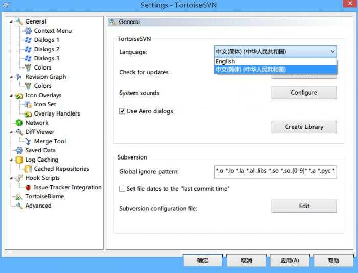This screenshot has width=358, height=273.
Task: Collapse the Hook Scripts tree node
Action: 11,178
